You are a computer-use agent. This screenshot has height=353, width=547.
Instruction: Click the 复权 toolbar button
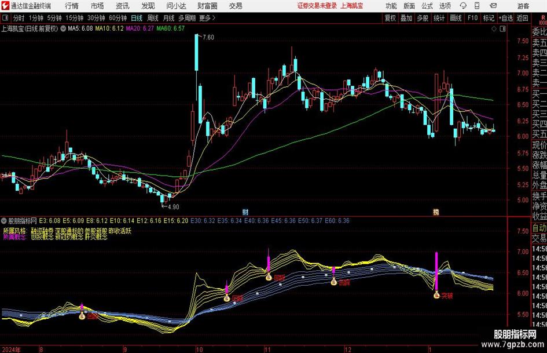(x=390, y=18)
